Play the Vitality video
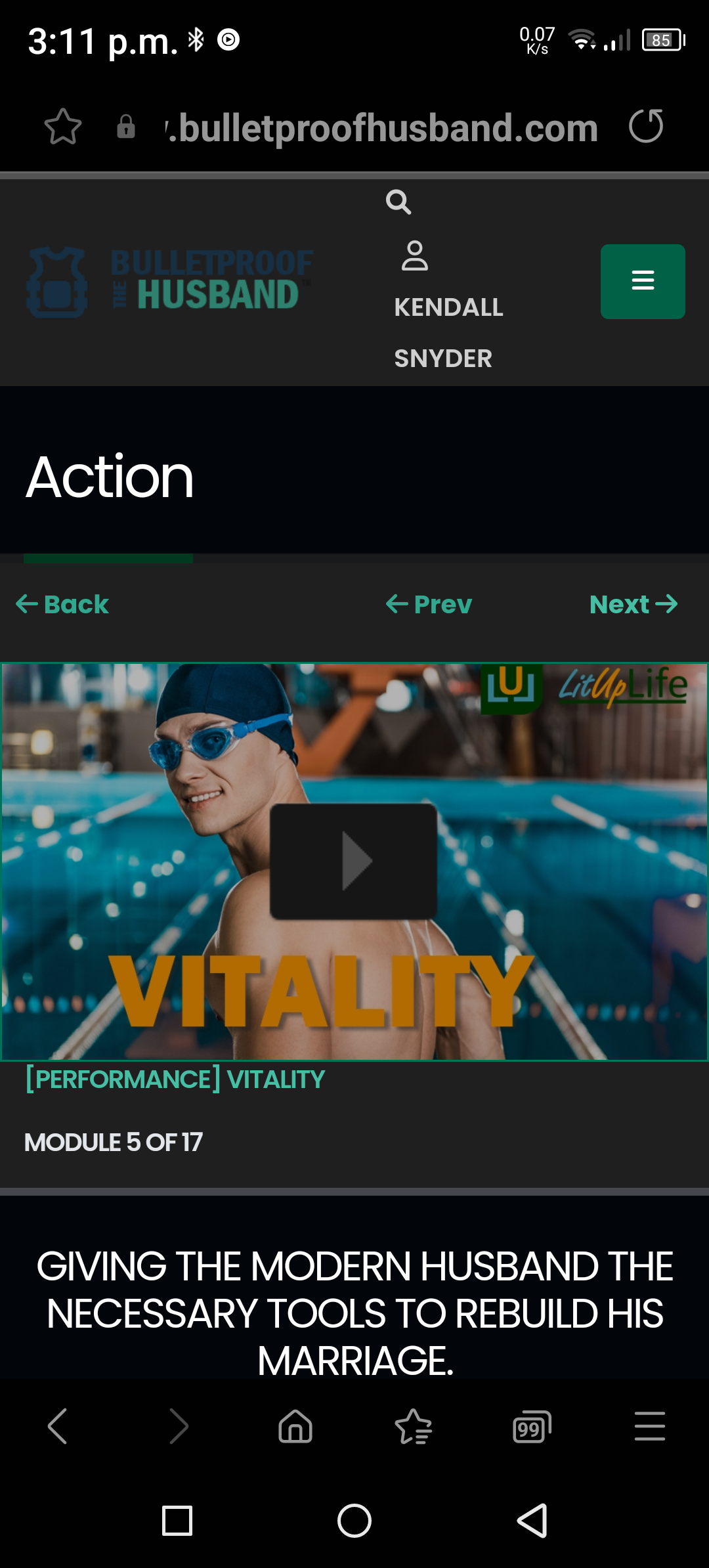This screenshot has height=1568, width=709. [354, 861]
